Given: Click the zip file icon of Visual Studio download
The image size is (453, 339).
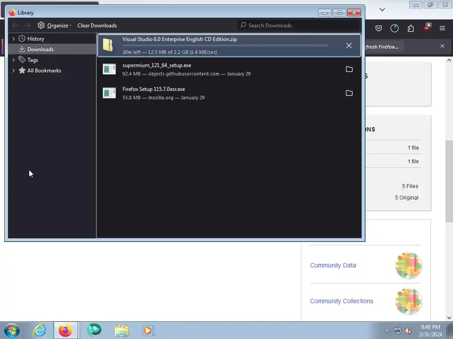Looking at the screenshot, I should [108, 45].
